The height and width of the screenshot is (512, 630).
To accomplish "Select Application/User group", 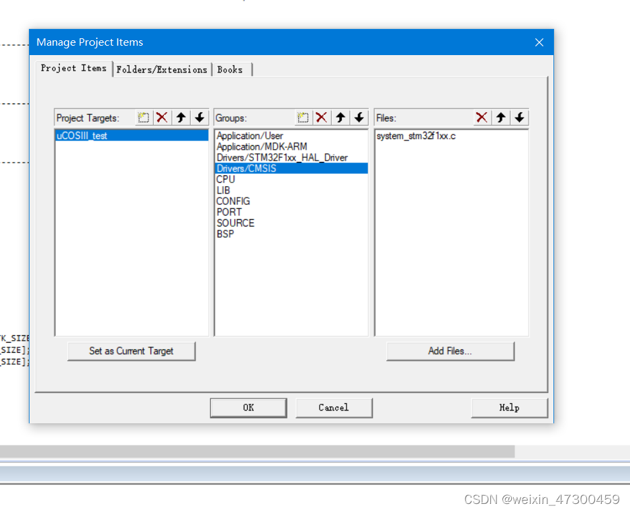I will point(291,136).
